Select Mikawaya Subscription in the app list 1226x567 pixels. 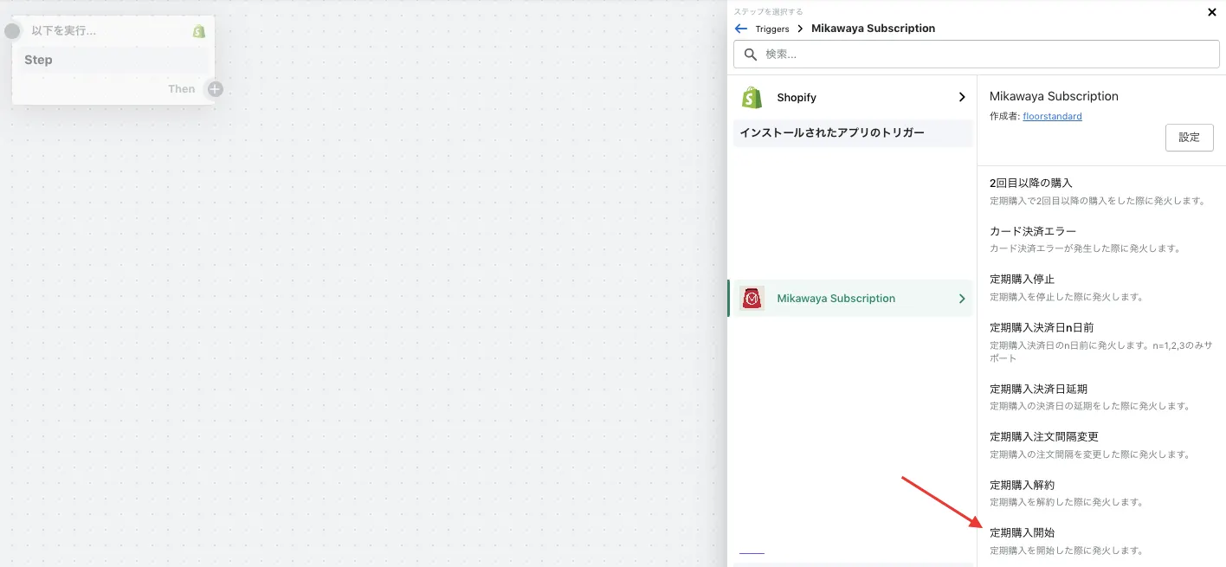point(853,298)
